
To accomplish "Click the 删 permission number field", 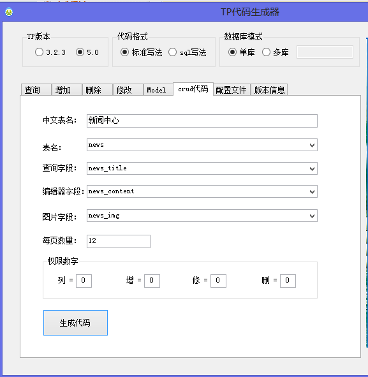I will pyautogui.click(x=288, y=281).
